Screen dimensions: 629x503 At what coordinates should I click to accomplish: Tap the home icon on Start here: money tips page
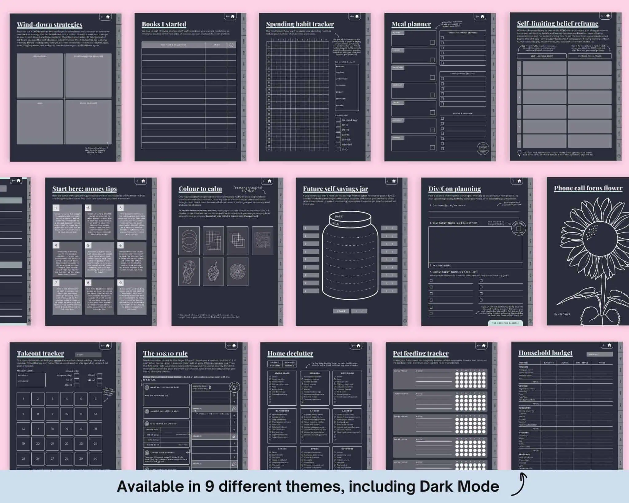pos(143,181)
